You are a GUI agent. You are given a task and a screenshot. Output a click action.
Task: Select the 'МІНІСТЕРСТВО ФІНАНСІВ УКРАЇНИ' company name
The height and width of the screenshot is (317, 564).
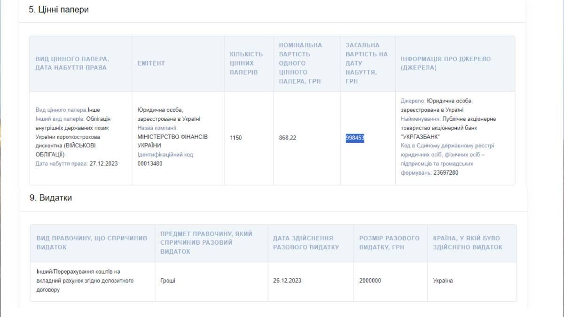172,141
